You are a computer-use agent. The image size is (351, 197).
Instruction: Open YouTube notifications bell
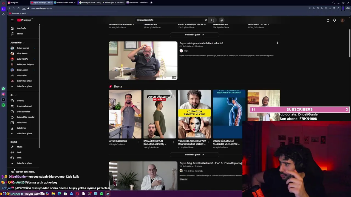(x=335, y=20)
